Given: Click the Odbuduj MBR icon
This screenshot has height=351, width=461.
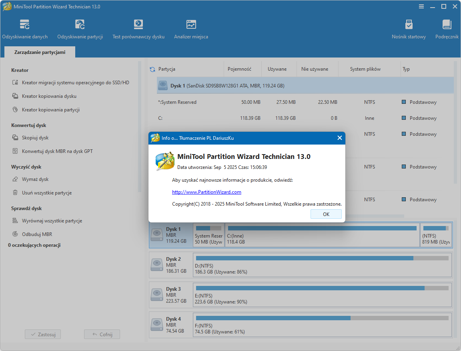Looking at the screenshot, I should coord(15,234).
